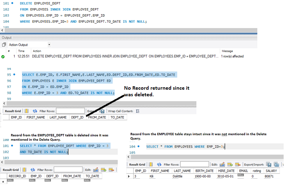
Task: Click the left scroll arrow under line 105
Action: [x=128, y=157]
